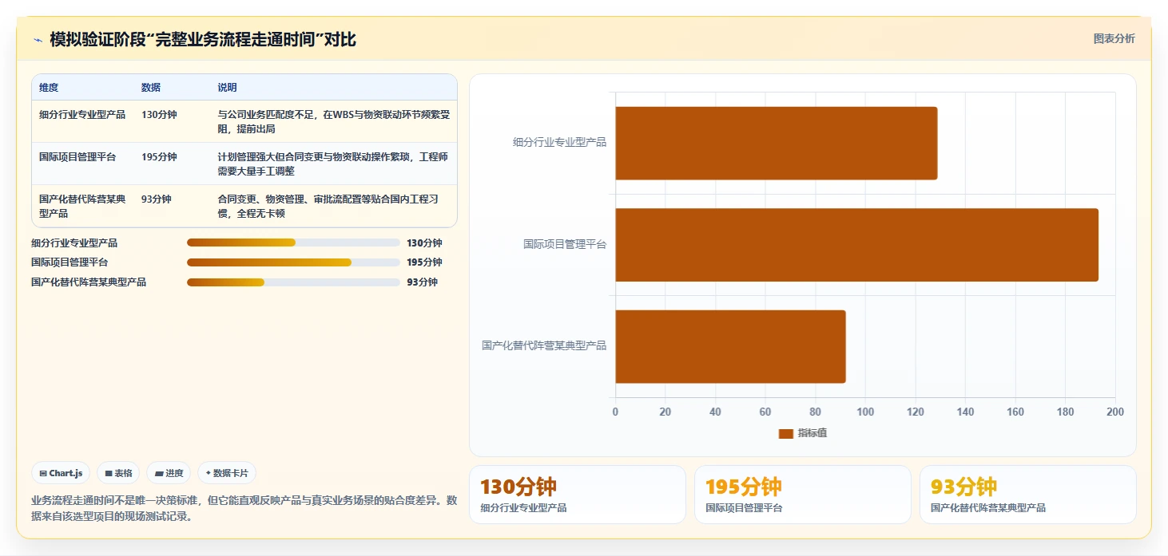Screen dimensions: 1168x556
Task: Select the 数据卡片 tag
Action: [227, 473]
